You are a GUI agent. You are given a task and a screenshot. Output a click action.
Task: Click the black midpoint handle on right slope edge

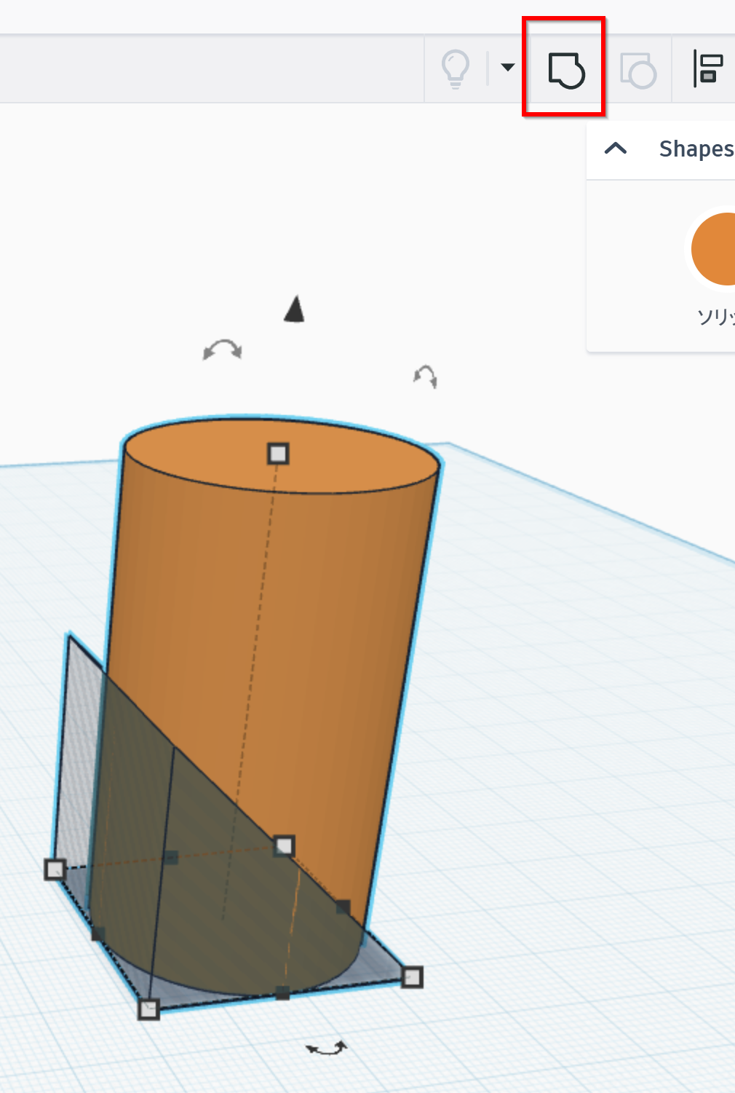[x=343, y=907]
